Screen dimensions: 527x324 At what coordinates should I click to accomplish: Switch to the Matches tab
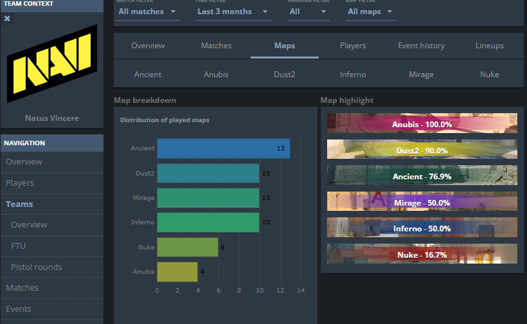(216, 46)
